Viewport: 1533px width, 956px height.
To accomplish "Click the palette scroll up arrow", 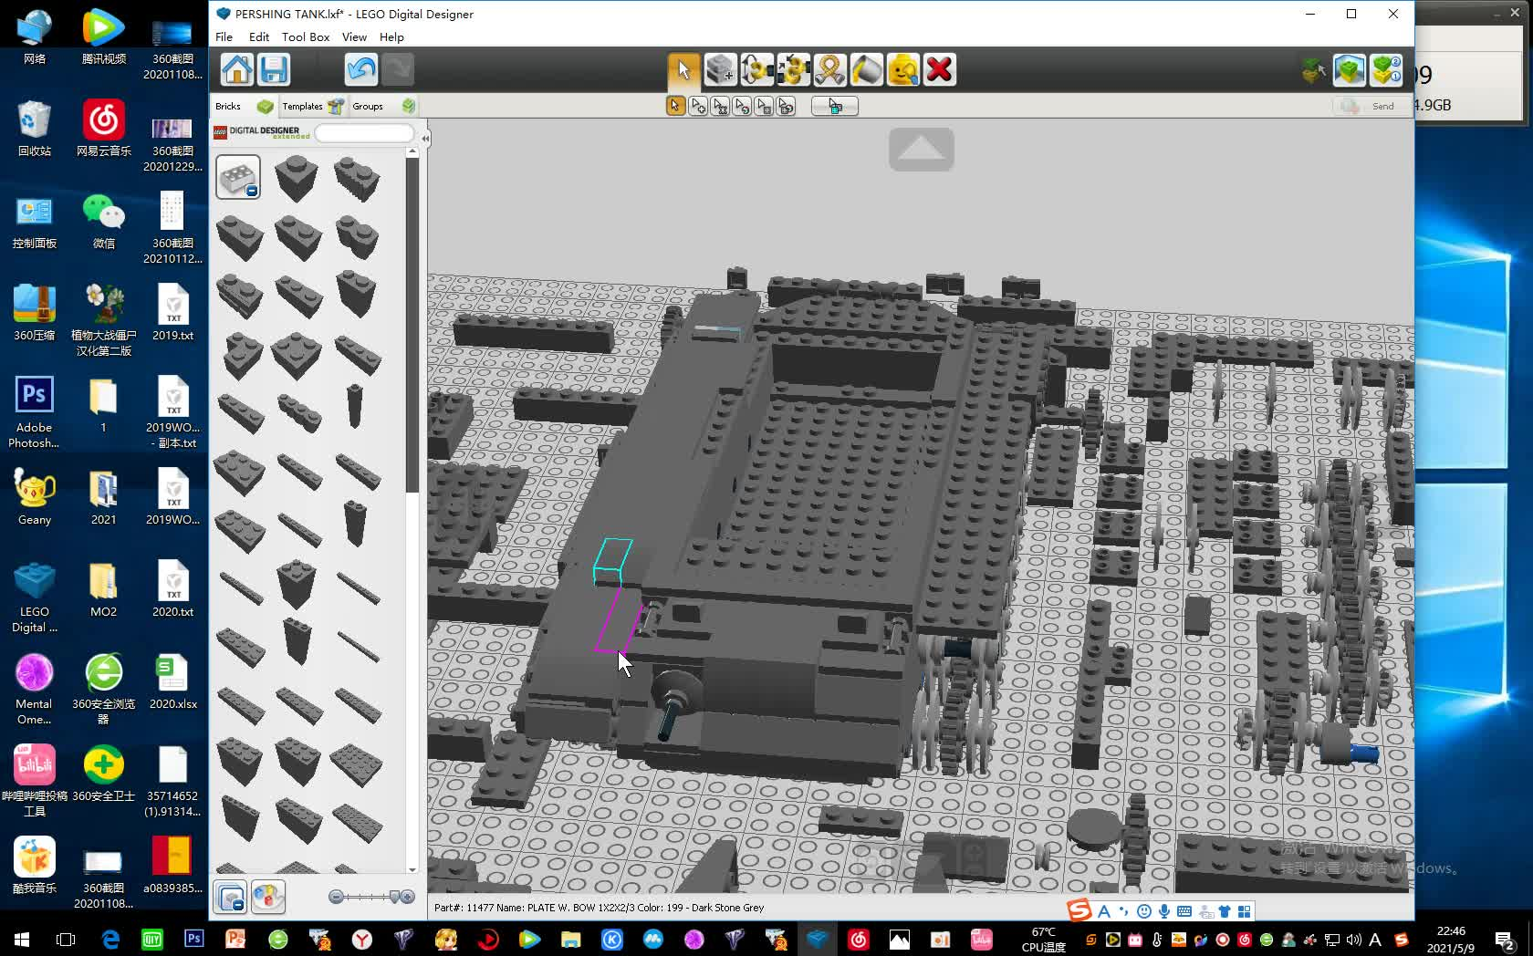I will [412, 152].
